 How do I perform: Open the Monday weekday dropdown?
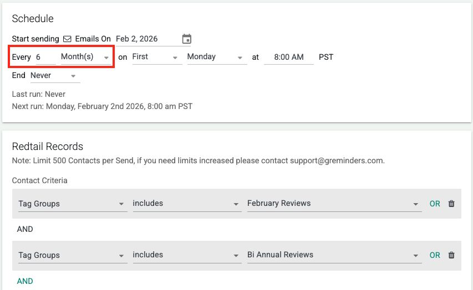point(216,57)
